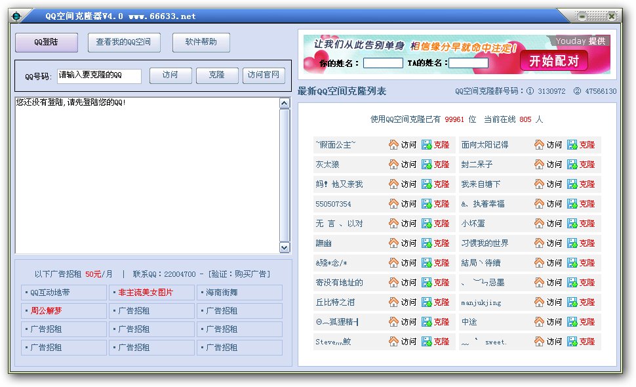Click 克隆 link for 执着幸福
Viewport: 636px width, 387px height.
coord(587,203)
